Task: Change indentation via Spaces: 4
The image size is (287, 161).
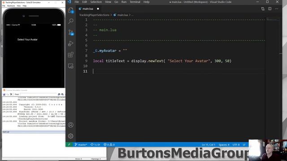Action: pos(224,144)
